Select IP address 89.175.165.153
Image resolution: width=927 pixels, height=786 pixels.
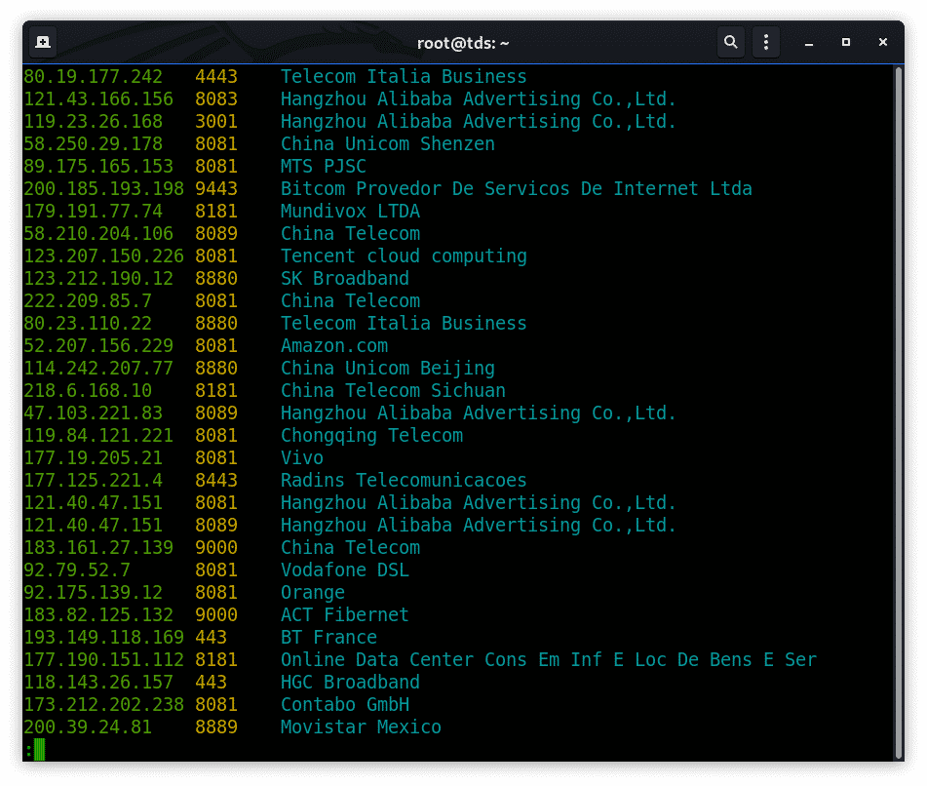pyautogui.click(x=98, y=167)
